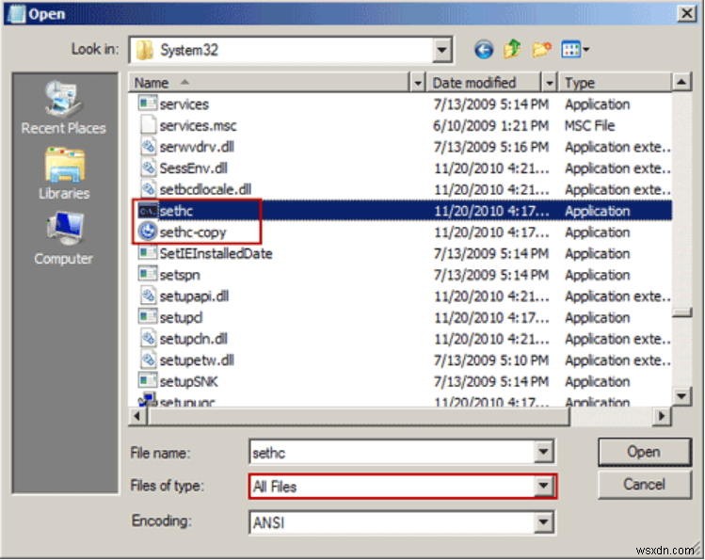Click the MSC File type text

[589, 125]
